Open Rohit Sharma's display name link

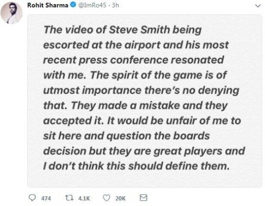pyautogui.click(x=48, y=5)
